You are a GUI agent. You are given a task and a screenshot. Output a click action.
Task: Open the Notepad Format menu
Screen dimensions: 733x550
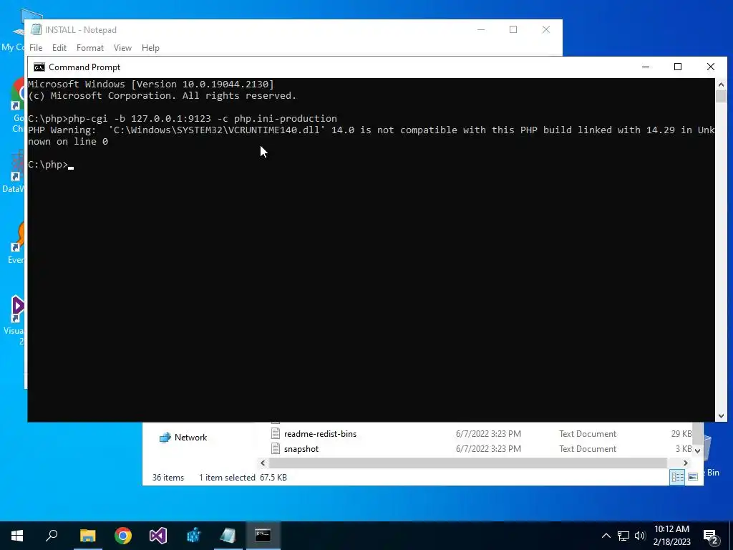coord(89,48)
